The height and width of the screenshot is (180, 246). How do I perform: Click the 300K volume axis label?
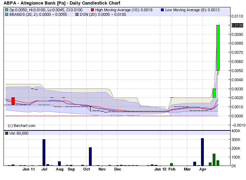[236, 140]
